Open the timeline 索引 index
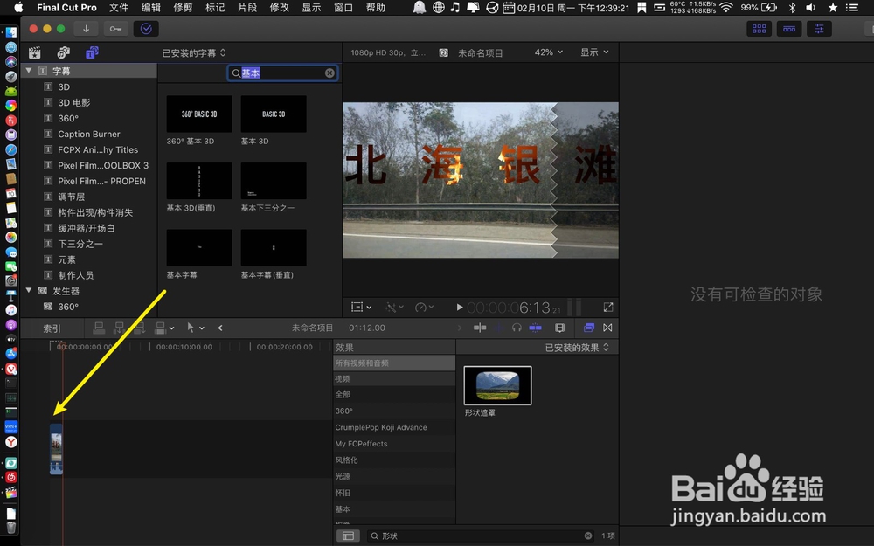The image size is (874, 546). coord(52,328)
